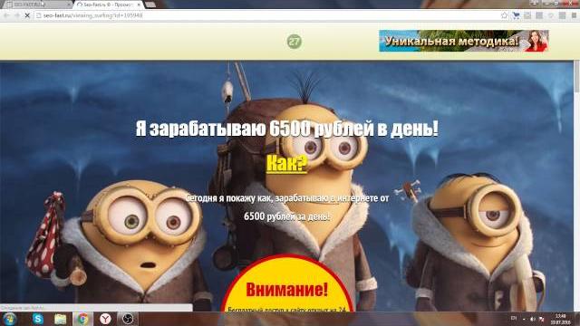Click the language indicator in system tray
This screenshot has height=326, width=580.
pos(514,319)
